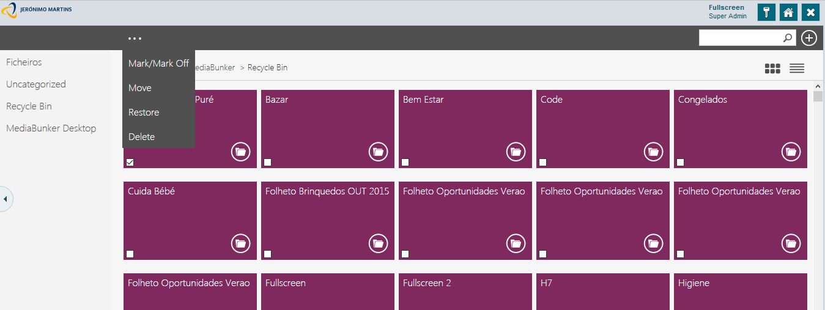Click scrollbar up arrow
The width and height of the screenshot is (825, 310).
818,86
